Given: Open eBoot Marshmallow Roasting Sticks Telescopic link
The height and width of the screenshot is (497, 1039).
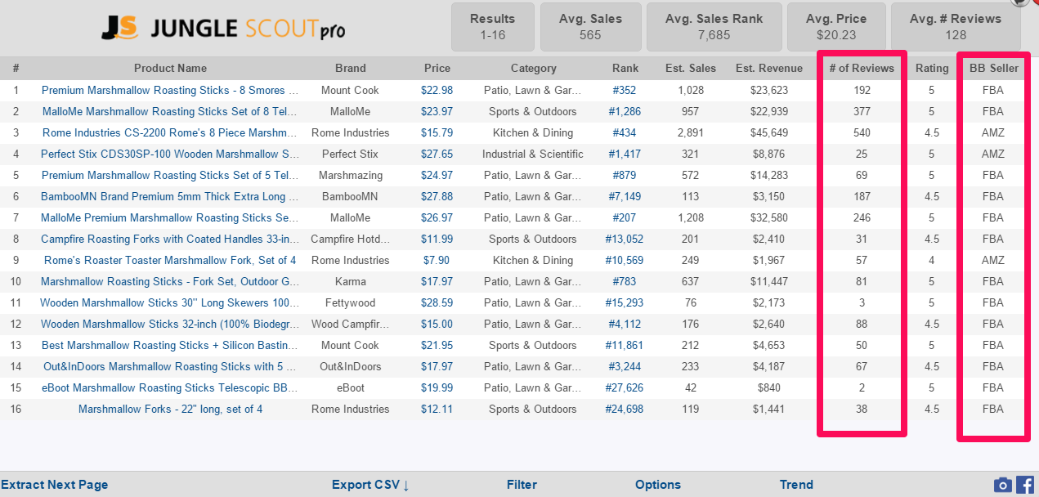Looking at the screenshot, I should point(170,387).
